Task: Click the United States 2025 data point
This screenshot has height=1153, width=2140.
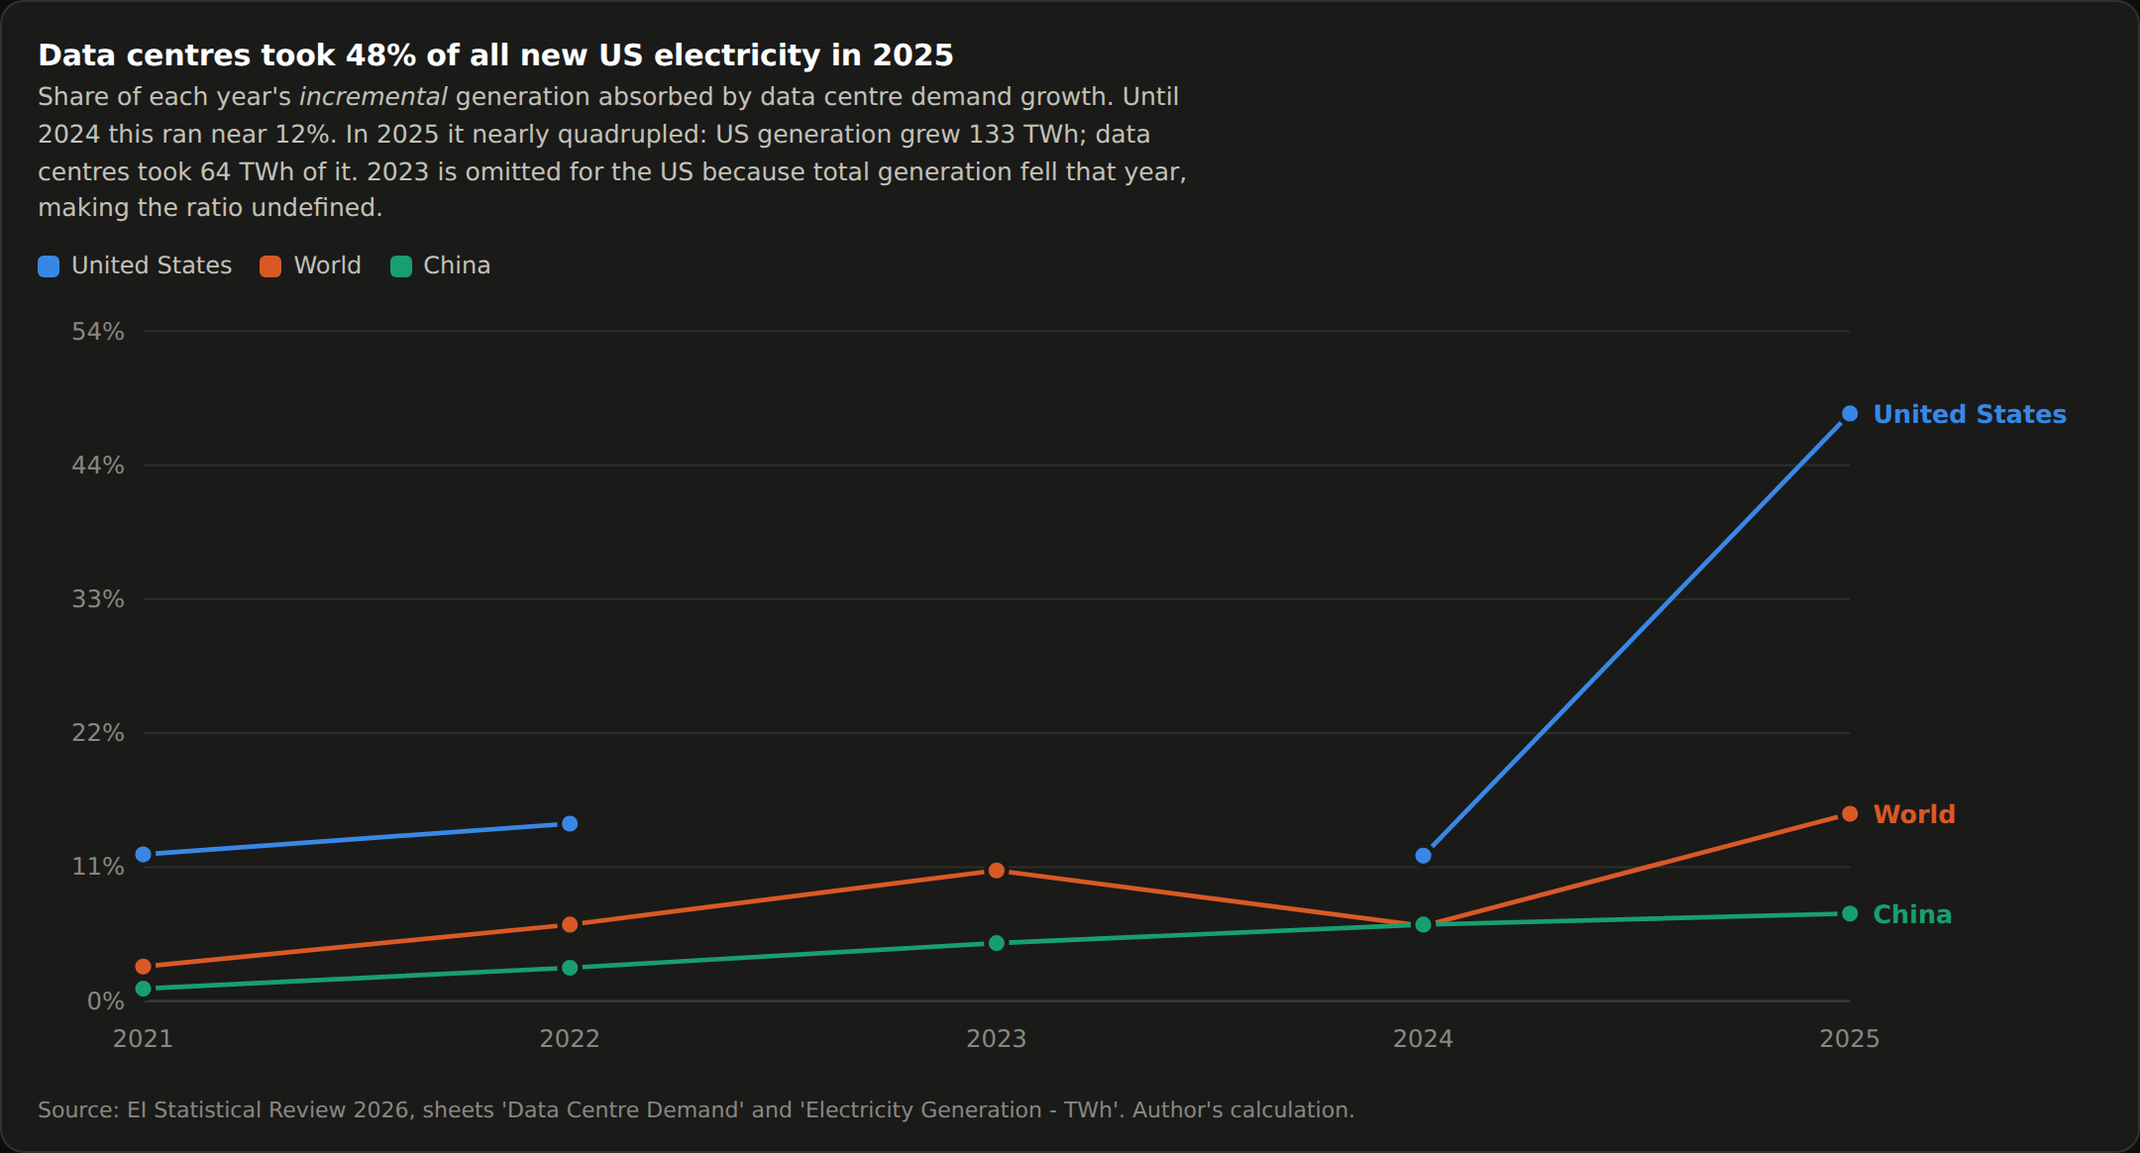Action: coord(1850,414)
